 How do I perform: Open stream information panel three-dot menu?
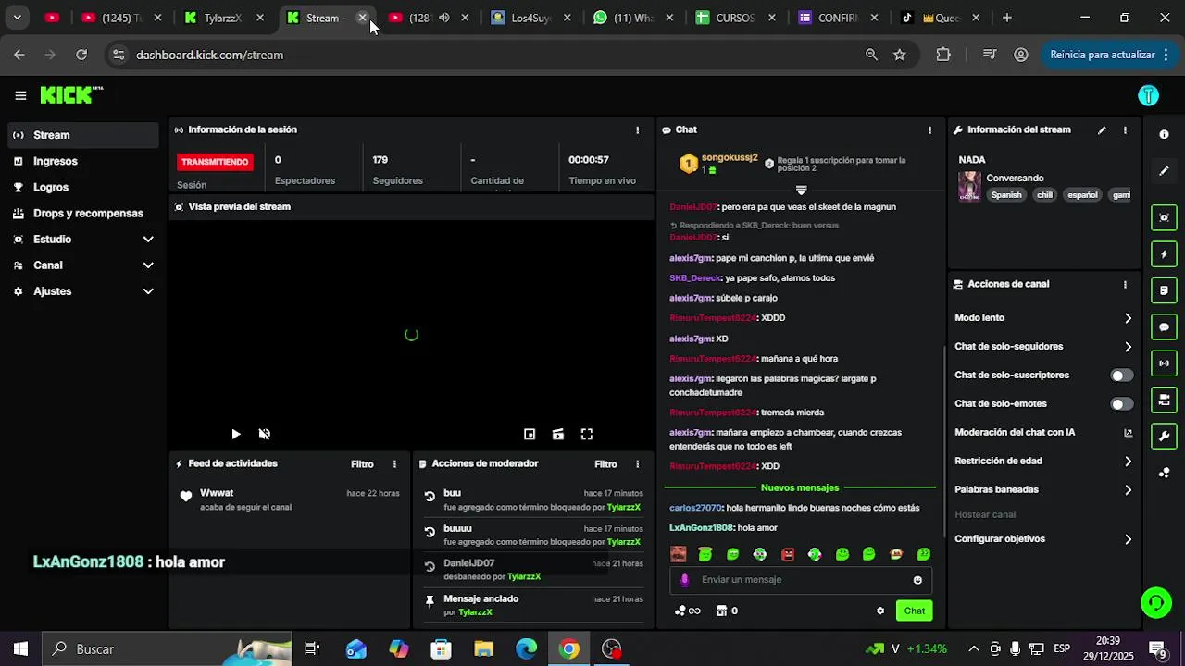tap(1125, 130)
